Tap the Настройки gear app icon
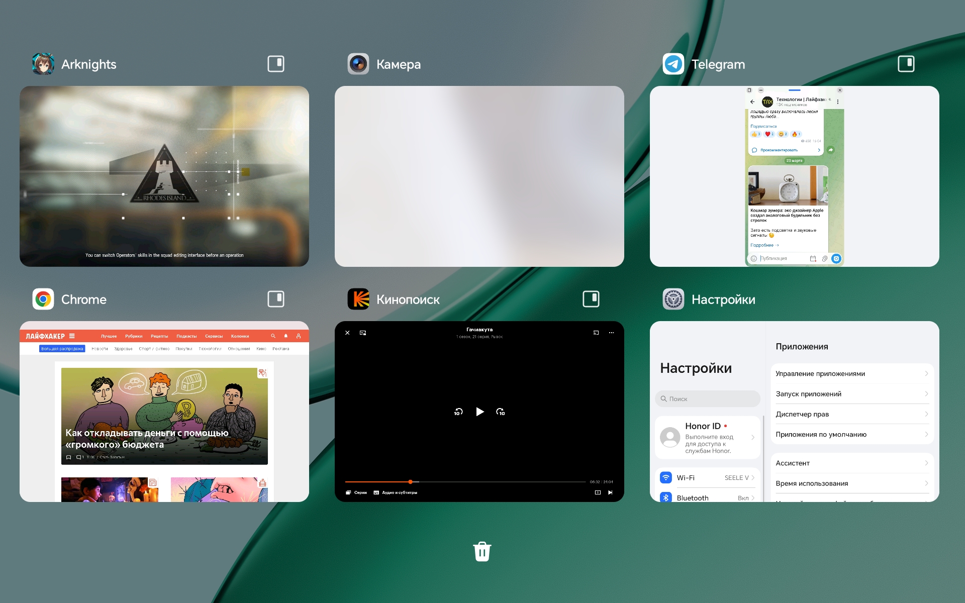 673,299
